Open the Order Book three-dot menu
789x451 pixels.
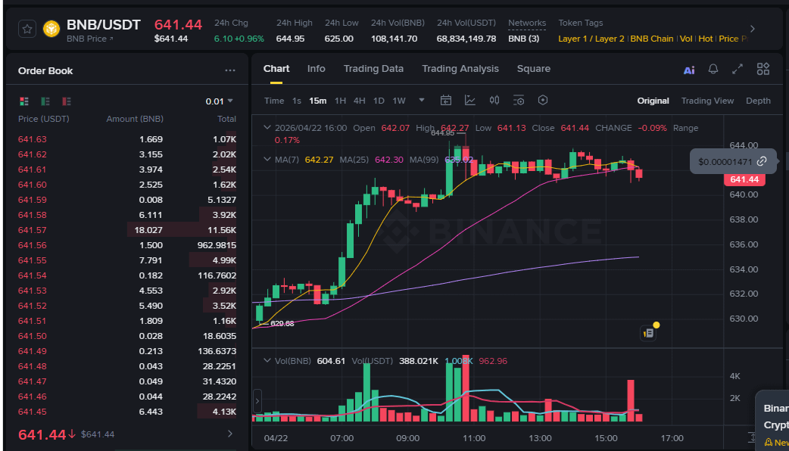[x=230, y=71]
